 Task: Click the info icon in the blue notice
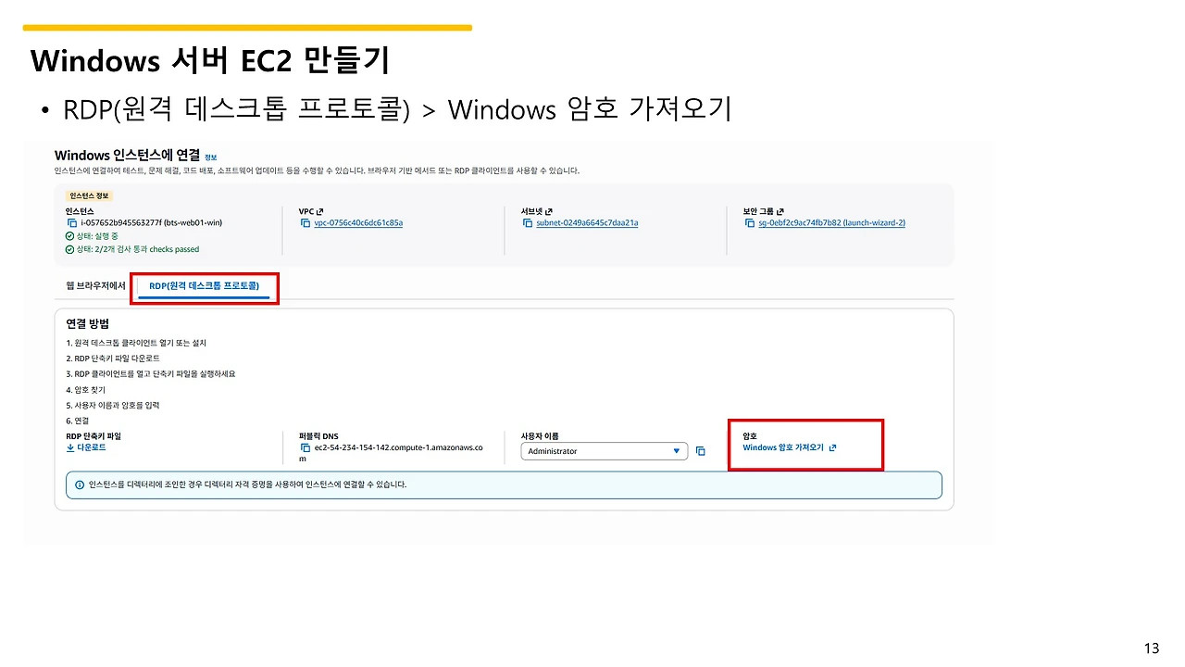pos(80,485)
